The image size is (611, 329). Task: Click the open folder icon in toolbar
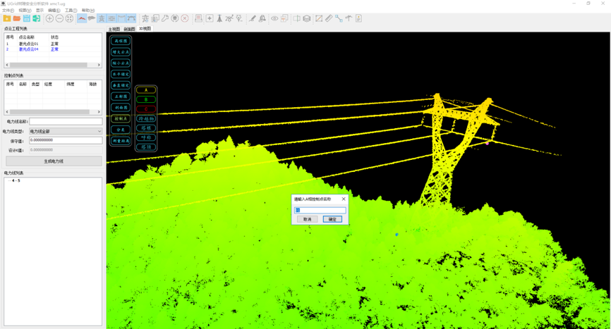point(16,18)
